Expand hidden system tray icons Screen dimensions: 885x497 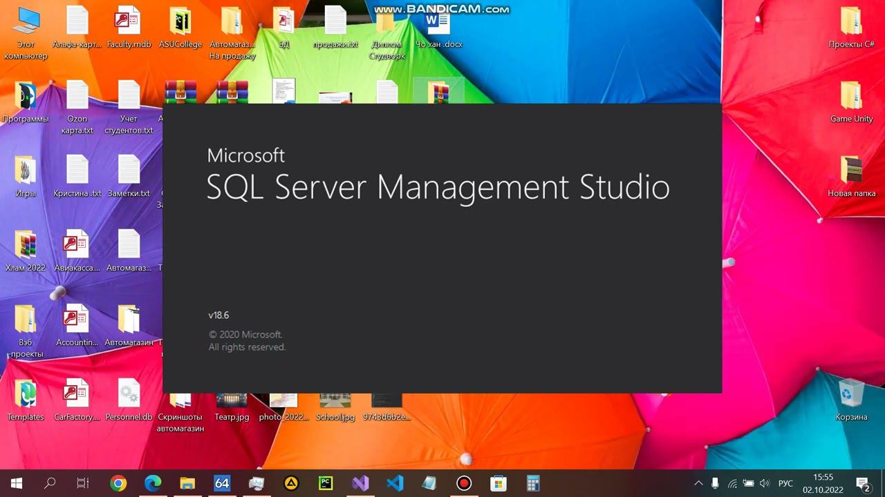click(698, 483)
